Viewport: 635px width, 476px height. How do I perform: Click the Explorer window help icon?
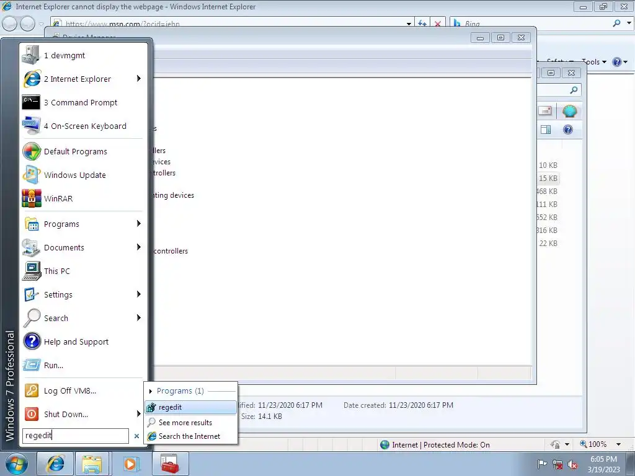click(x=568, y=130)
